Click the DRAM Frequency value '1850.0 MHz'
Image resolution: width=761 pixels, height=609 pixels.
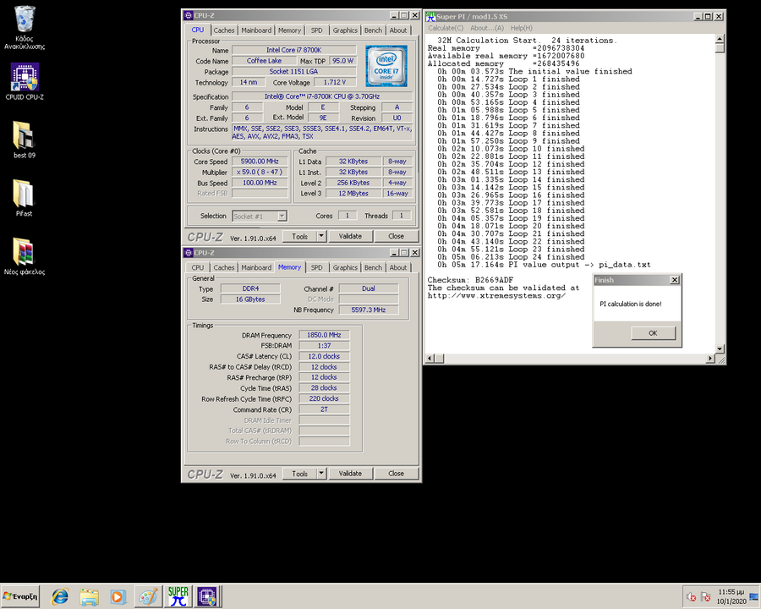tap(324, 335)
